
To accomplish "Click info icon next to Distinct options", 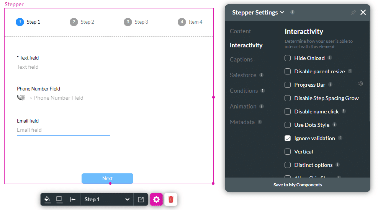I will (x=337, y=165).
